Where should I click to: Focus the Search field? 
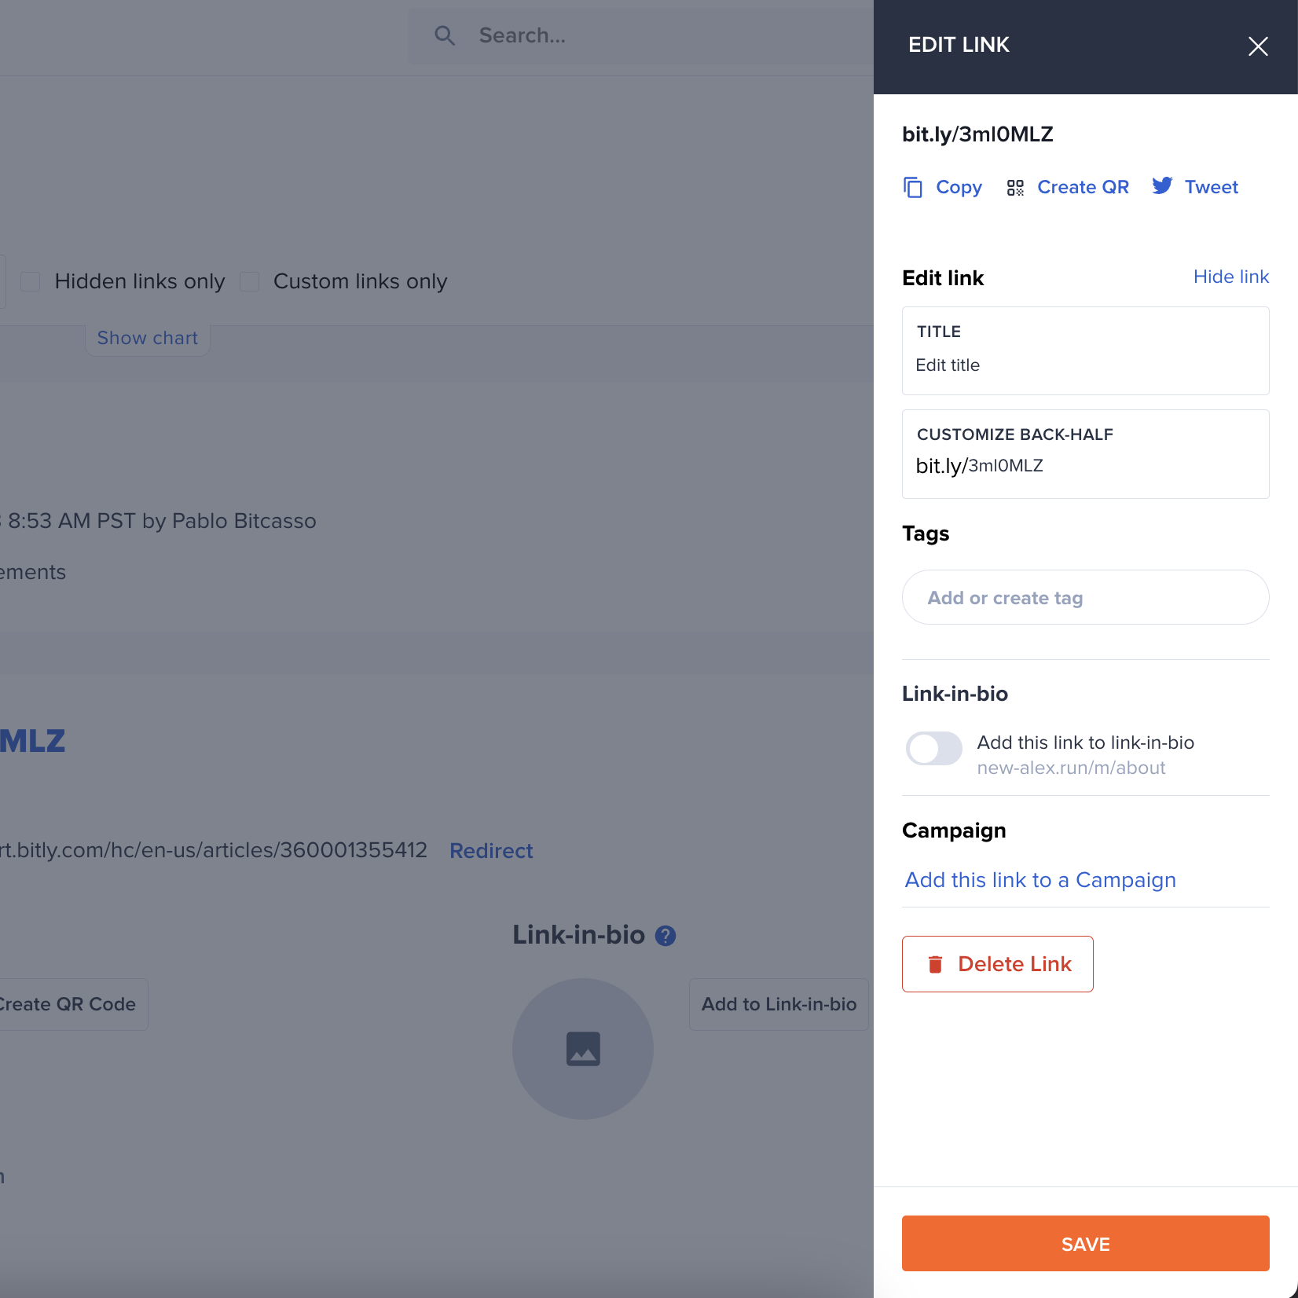tap(640, 36)
